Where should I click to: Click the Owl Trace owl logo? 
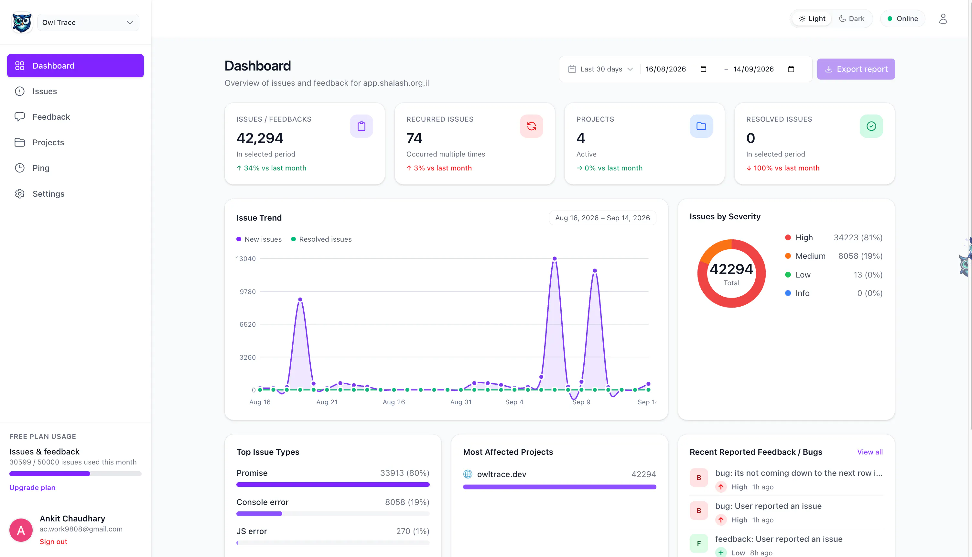click(x=22, y=23)
